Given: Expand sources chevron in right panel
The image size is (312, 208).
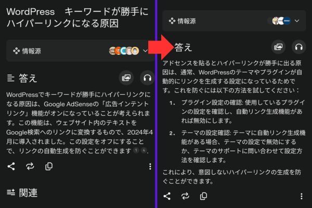Looking at the screenshot, I should coord(297,21).
